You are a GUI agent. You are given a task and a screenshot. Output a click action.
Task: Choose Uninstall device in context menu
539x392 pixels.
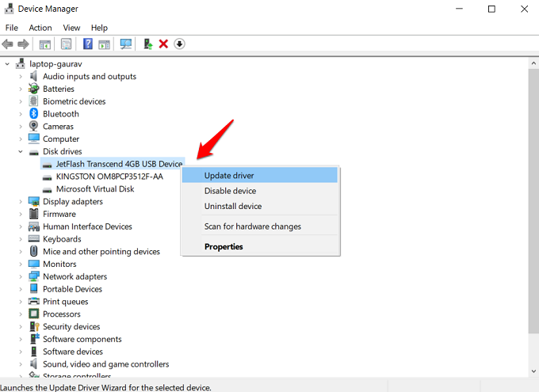point(260,206)
